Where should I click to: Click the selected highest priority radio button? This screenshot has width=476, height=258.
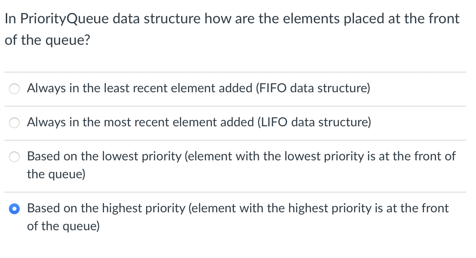[14, 209]
